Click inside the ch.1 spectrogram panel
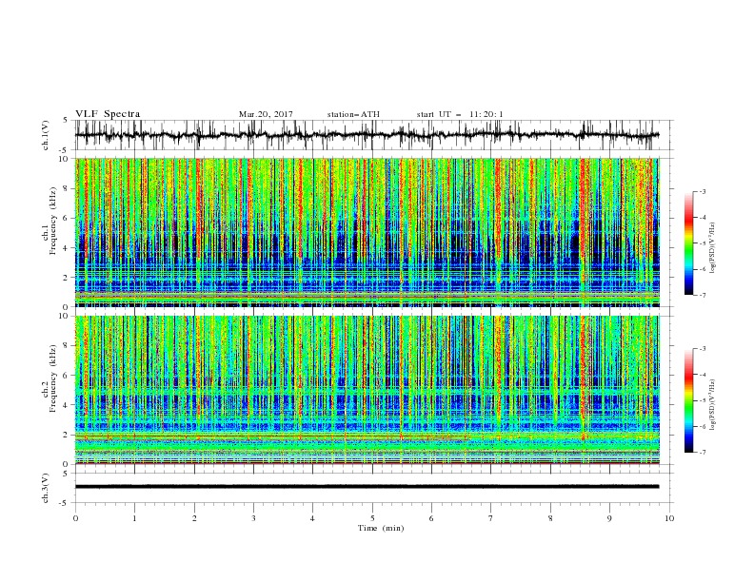754x582 pixels. coord(367,232)
